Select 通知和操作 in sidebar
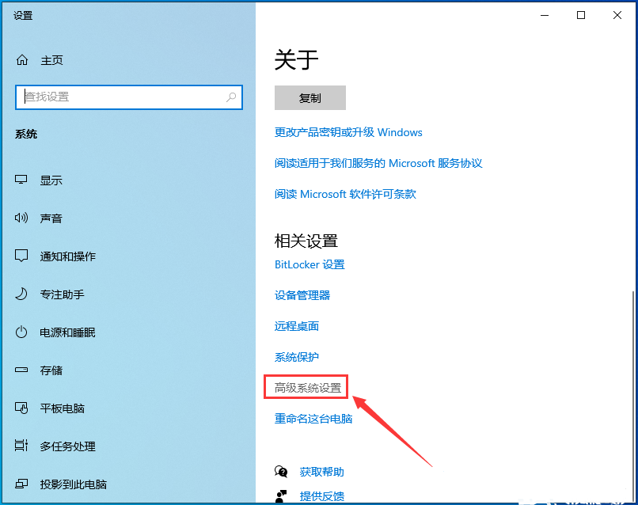Image resolution: width=638 pixels, height=505 pixels. click(67, 256)
